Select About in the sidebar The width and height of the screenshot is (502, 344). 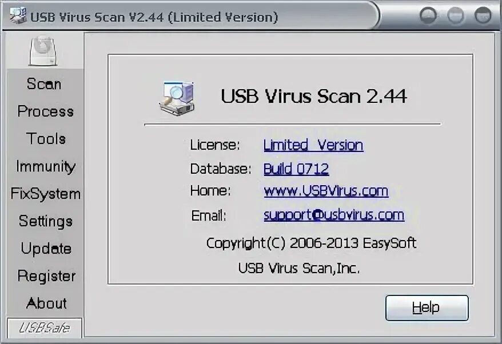click(46, 303)
